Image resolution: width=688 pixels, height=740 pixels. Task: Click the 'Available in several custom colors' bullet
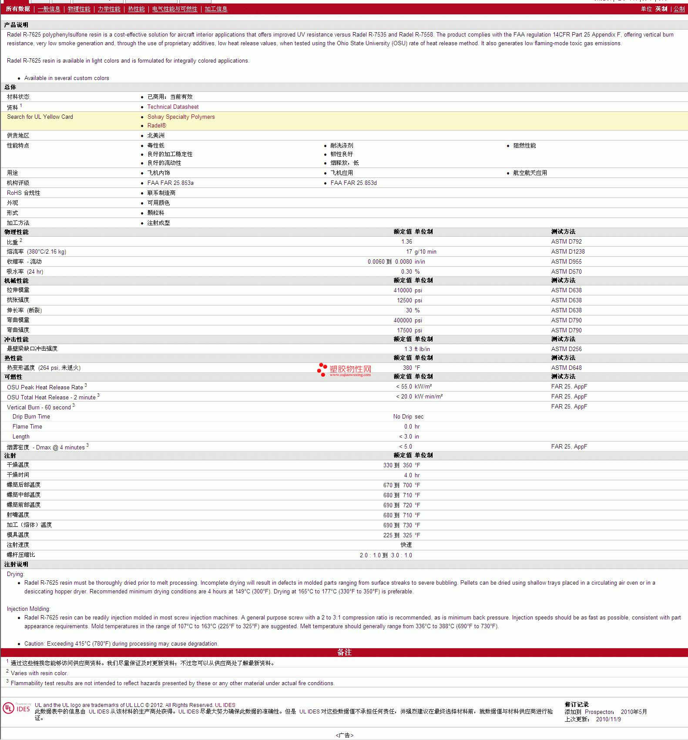pyautogui.click(x=67, y=78)
